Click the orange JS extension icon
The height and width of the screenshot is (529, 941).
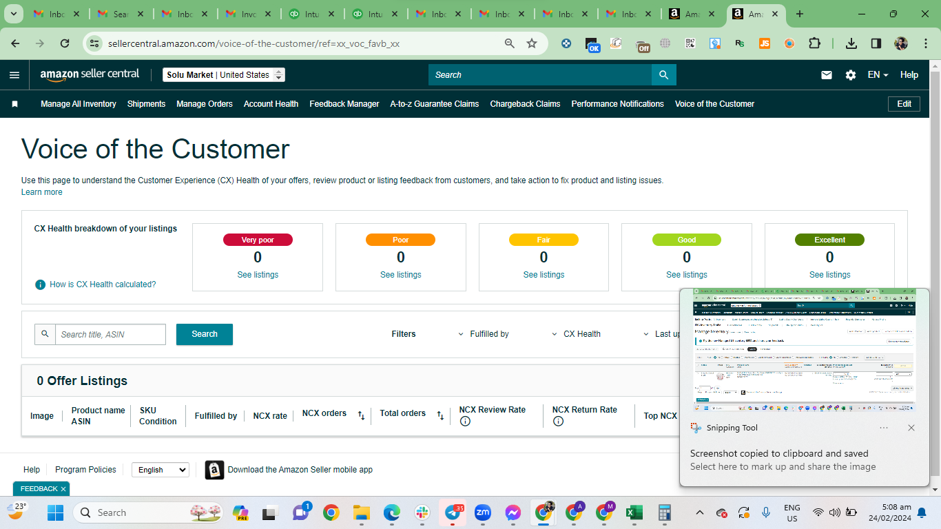coord(765,43)
